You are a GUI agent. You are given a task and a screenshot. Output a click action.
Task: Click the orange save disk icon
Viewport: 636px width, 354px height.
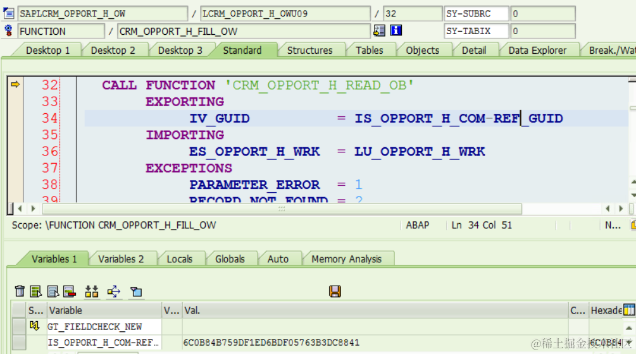pyautogui.click(x=335, y=291)
